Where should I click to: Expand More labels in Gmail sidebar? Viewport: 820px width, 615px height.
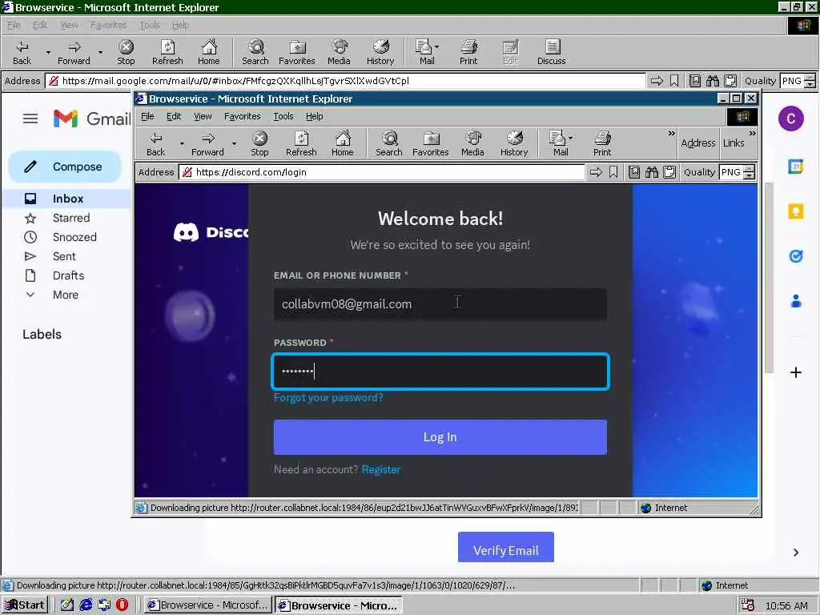click(66, 295)
